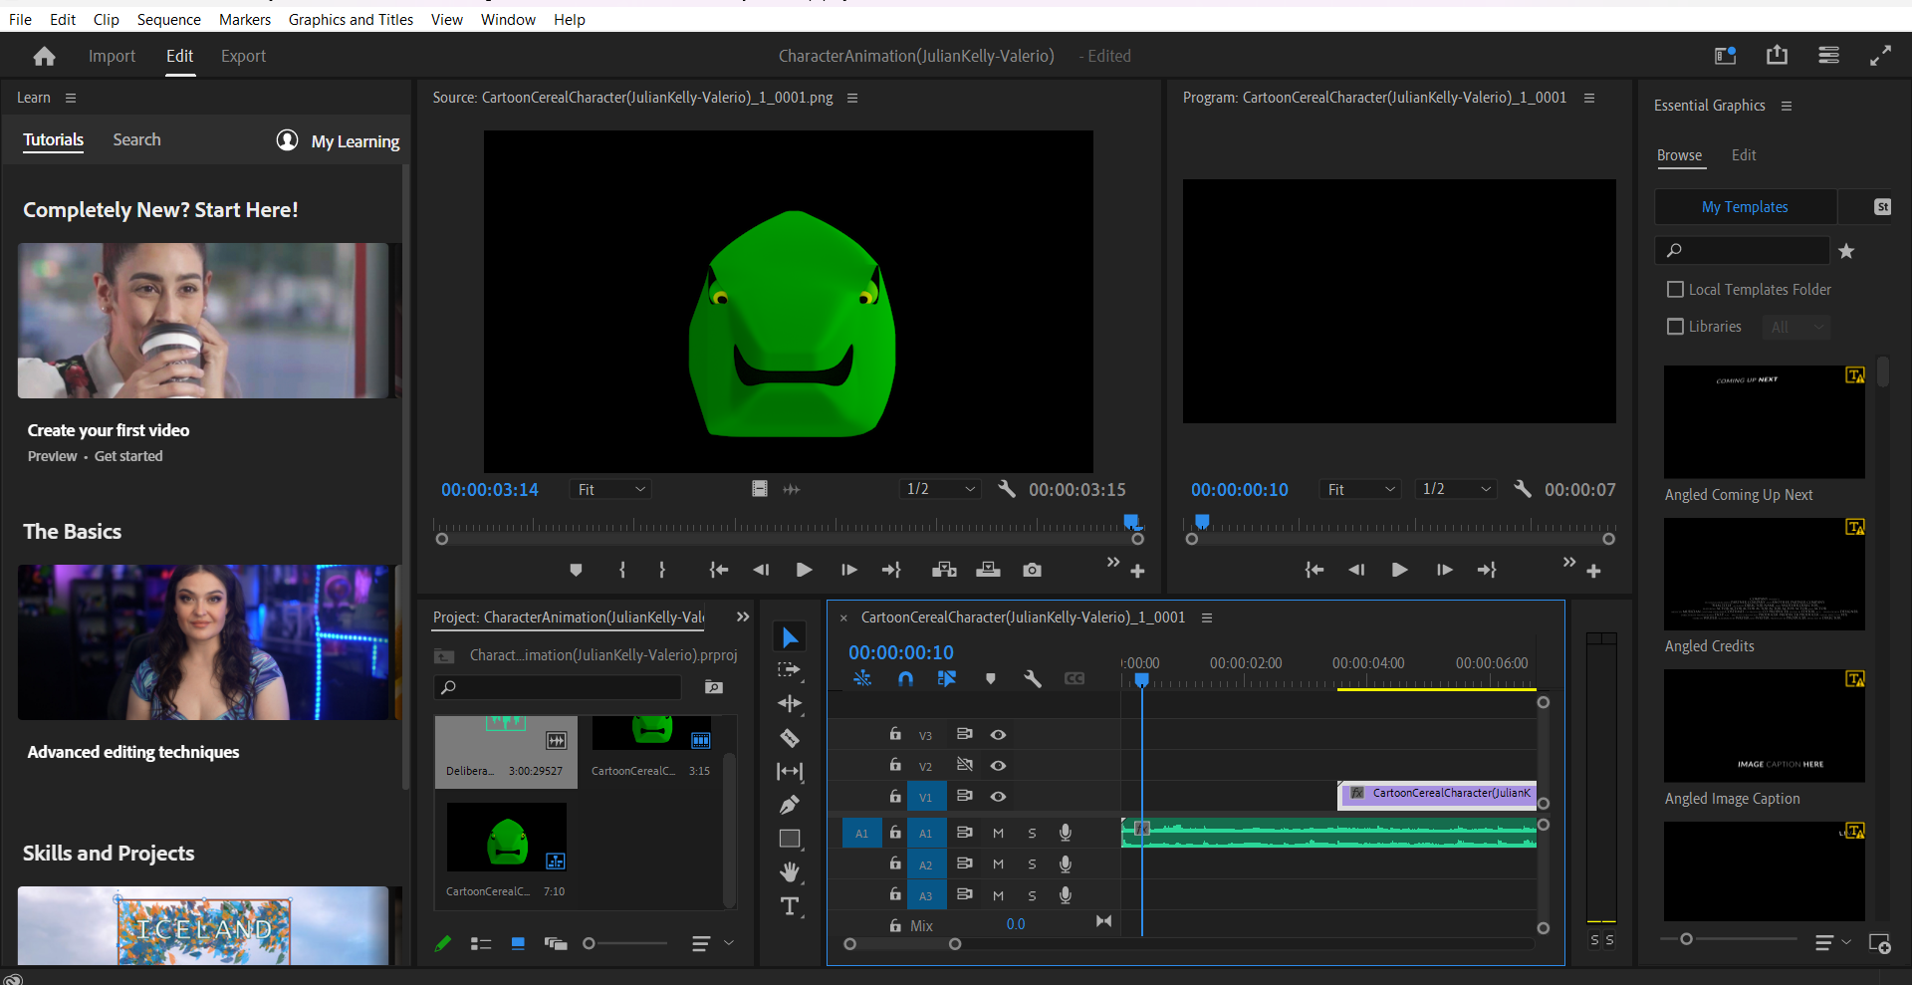Select the Rectangle tool

point(790,839)
